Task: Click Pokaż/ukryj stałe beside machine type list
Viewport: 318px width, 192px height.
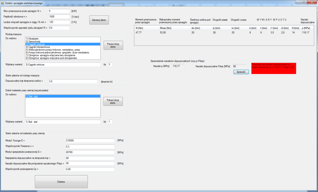Action: coord(113,45)
